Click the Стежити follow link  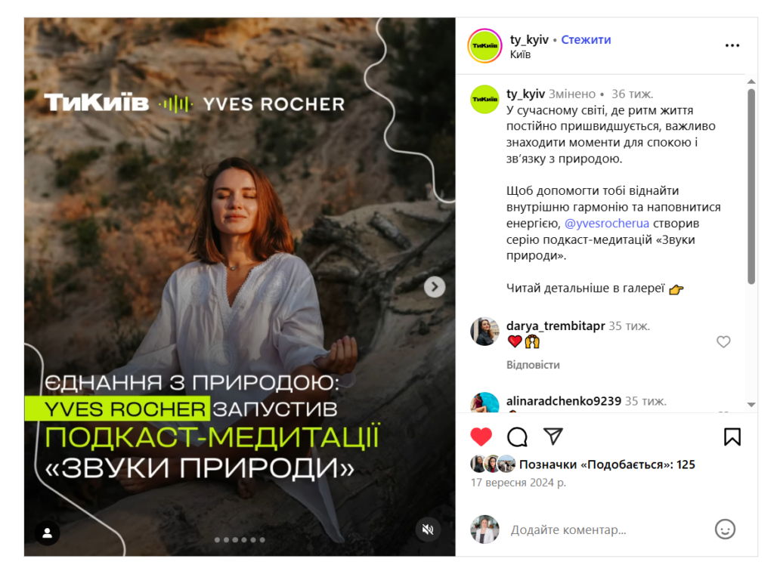click(x=586, y=39)
